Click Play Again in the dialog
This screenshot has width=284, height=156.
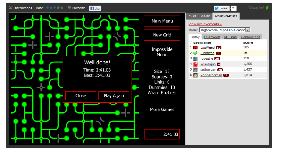pos(114,96)
